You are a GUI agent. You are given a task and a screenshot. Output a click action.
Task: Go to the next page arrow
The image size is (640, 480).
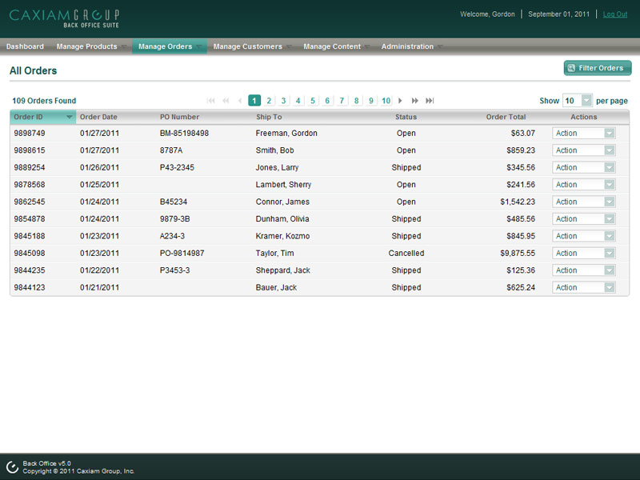click(x=400, y=101)
